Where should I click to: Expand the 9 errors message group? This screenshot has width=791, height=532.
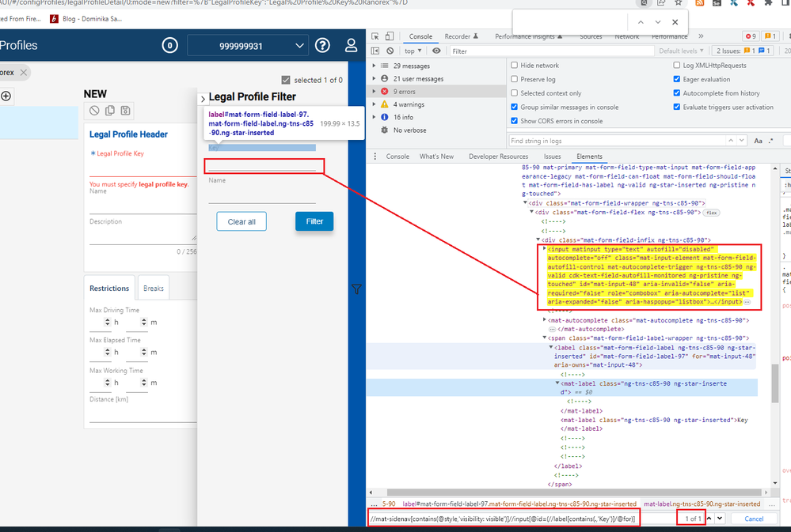tap(375, 91)
